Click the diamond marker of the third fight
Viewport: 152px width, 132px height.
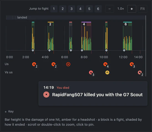[x=71, y=50]
